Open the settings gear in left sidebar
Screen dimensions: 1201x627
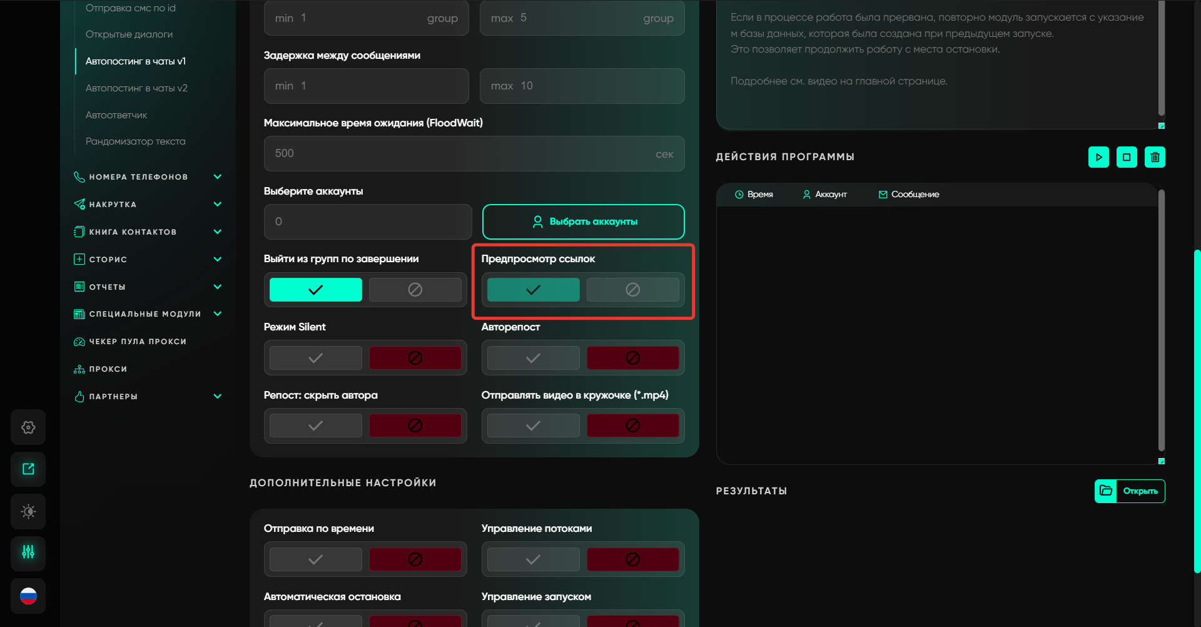click(x=28, y=427)
